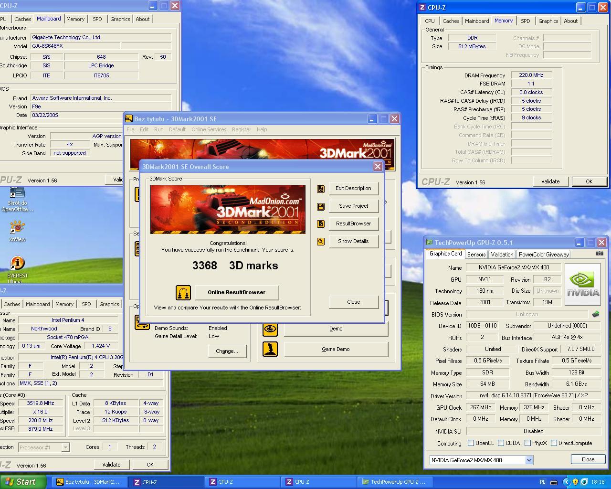Open the Register menu in 3DMark2001
Viewport: 611px width, 489px height.
[x=242, y=129]
